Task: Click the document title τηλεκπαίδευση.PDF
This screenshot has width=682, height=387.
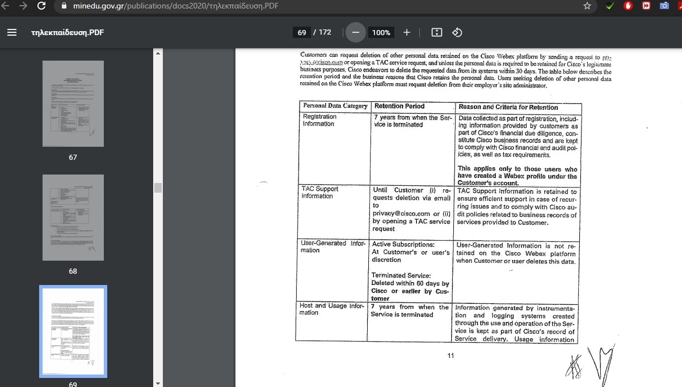Action: tap(68, 32)
